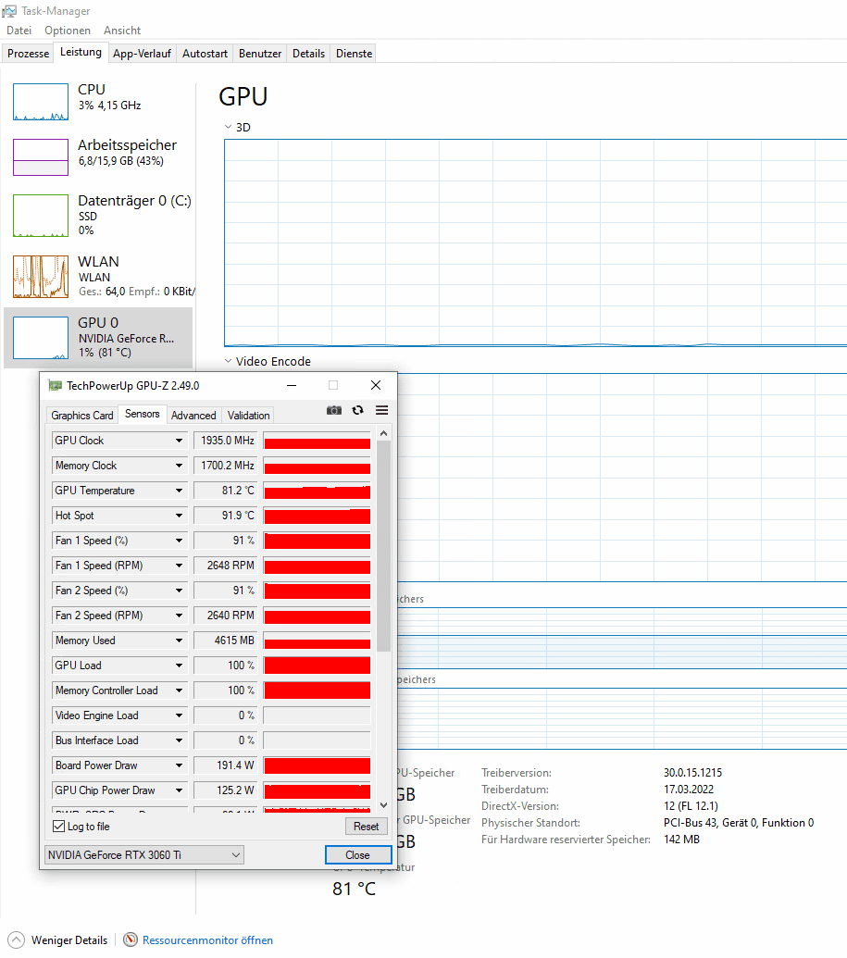This screenshot has width=847, height=958.
Task: Select the Datenträger 0 (C:) thumbnail graph
Action: point(41,216)
